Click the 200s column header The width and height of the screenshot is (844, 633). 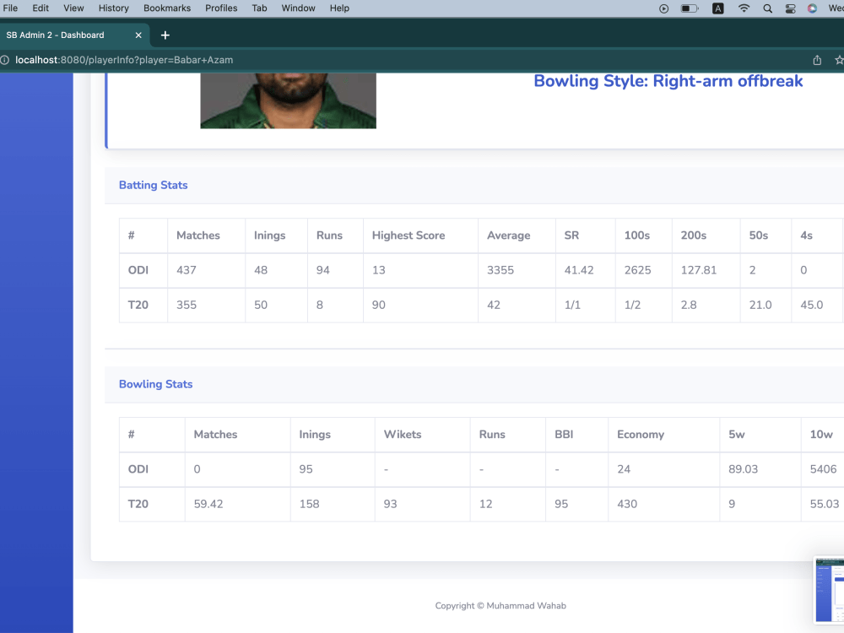click(693, 235)
